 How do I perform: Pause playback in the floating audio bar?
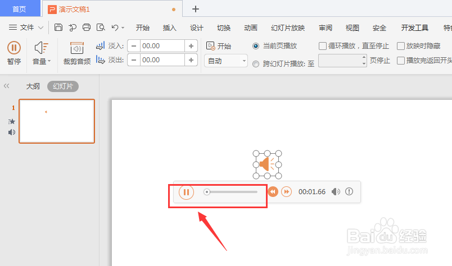tap(186, 192)
